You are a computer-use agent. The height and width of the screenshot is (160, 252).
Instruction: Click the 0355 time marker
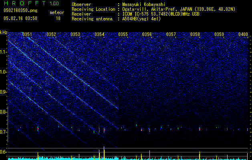(x=123, y=34)
